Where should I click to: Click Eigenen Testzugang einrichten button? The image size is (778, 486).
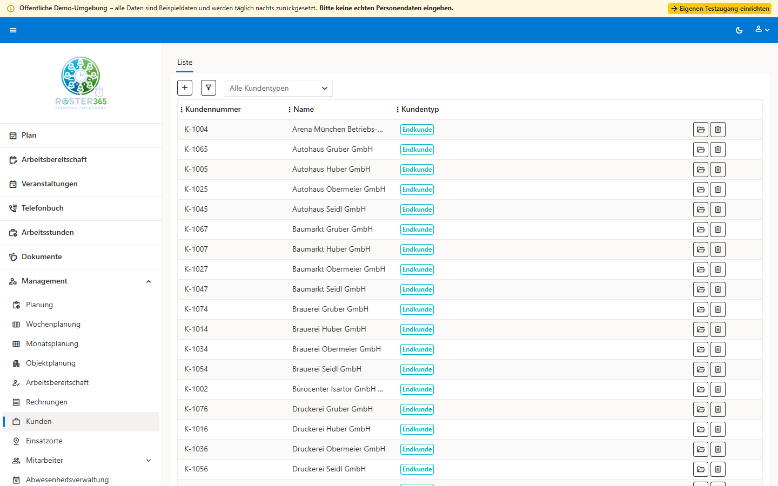click(720, 9)
